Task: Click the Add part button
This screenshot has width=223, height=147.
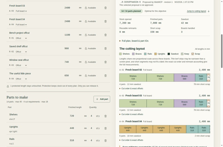Action: pos(102,99)
